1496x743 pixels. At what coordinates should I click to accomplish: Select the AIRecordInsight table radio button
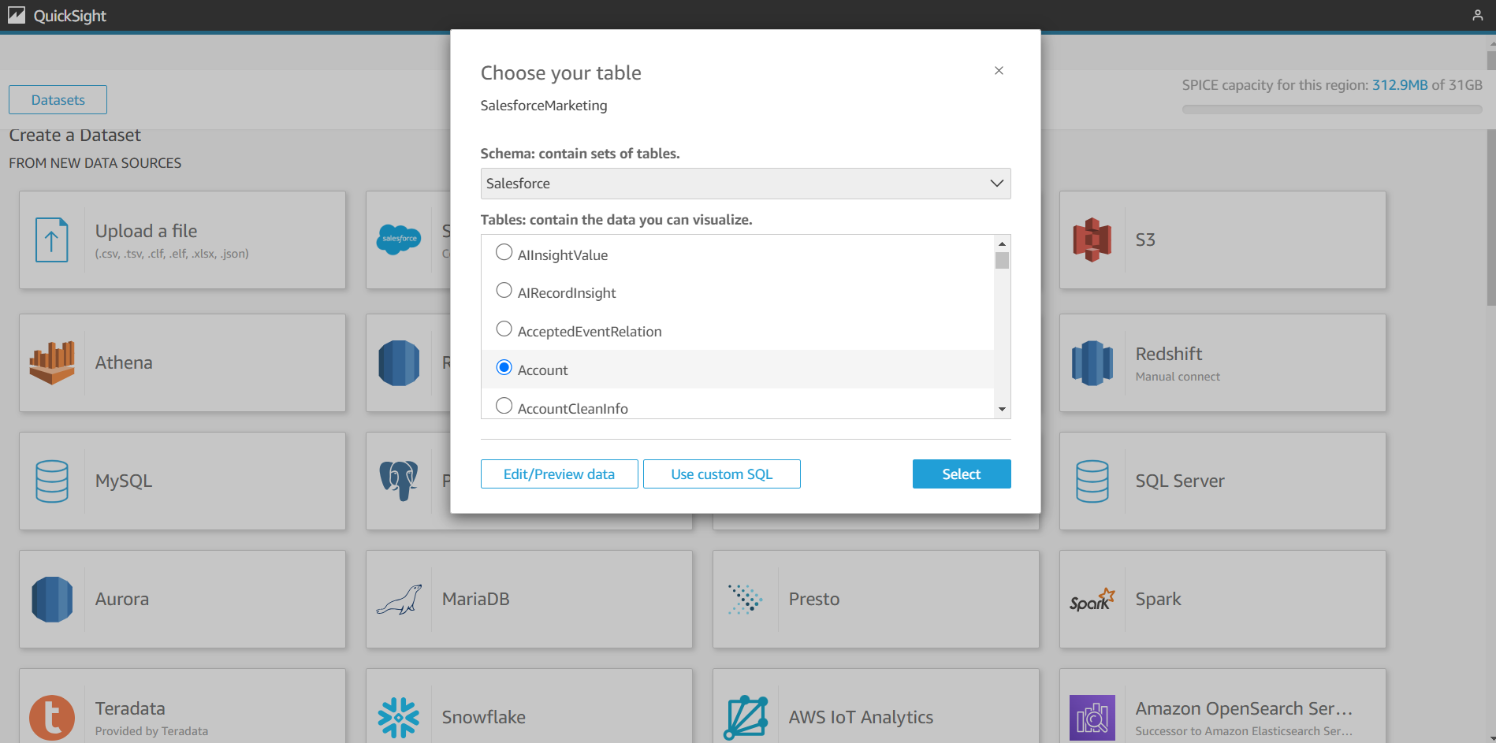pyautogui.click(x=504, y=290)
